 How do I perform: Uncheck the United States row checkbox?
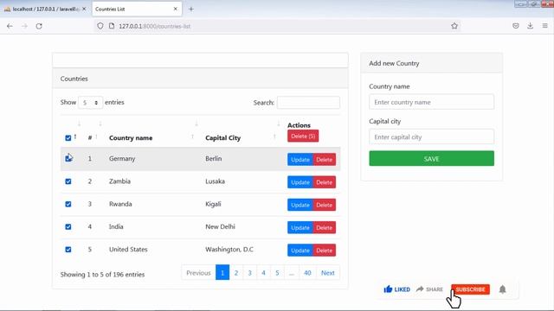[x=68, y=250]
